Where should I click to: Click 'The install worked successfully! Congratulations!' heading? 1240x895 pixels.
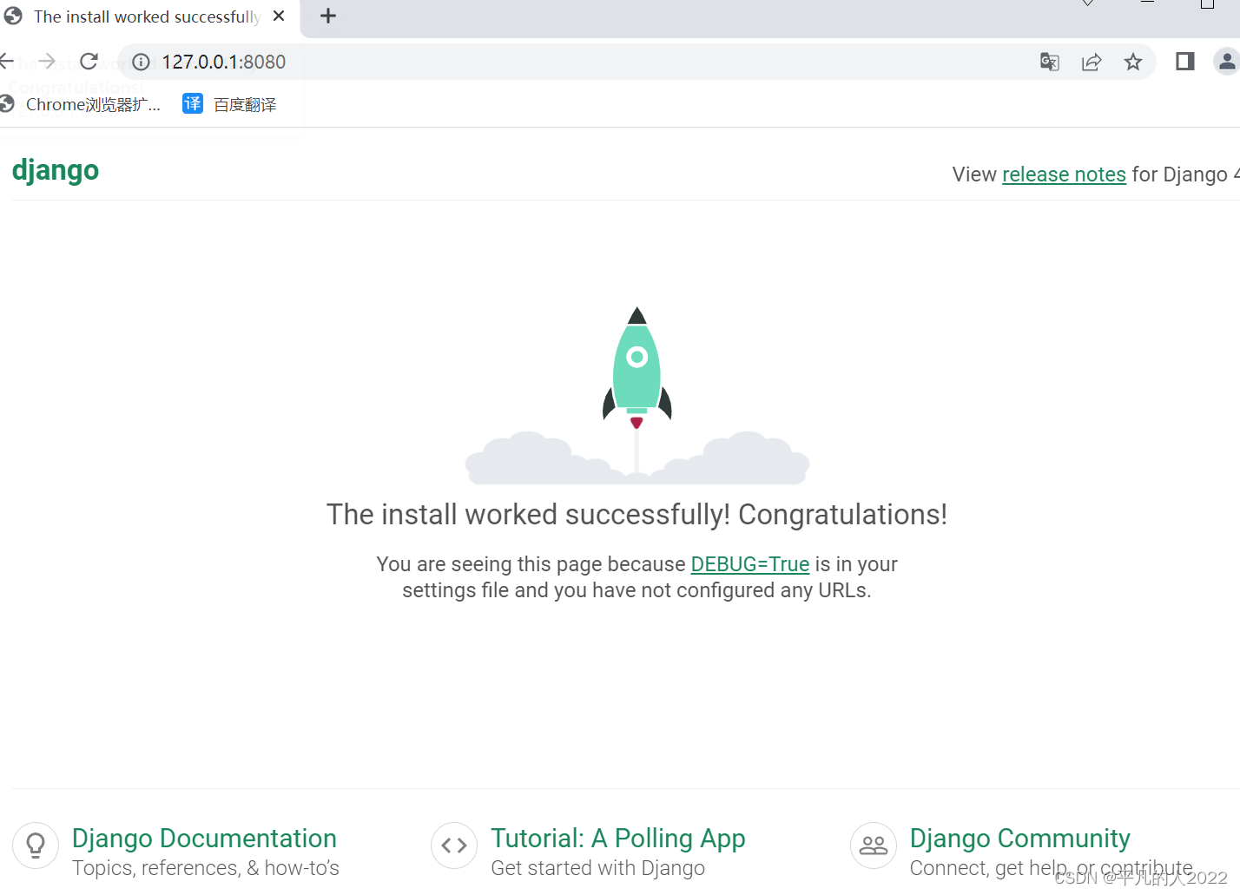(x=637, y=515)
